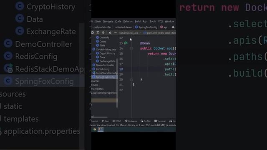Click the Collapse All icon in project toolbar
Screen dimensions: 267x150
103,32
